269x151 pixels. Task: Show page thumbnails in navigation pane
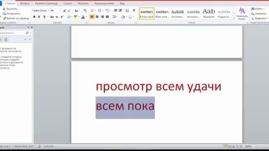click(x=5, y=40)
